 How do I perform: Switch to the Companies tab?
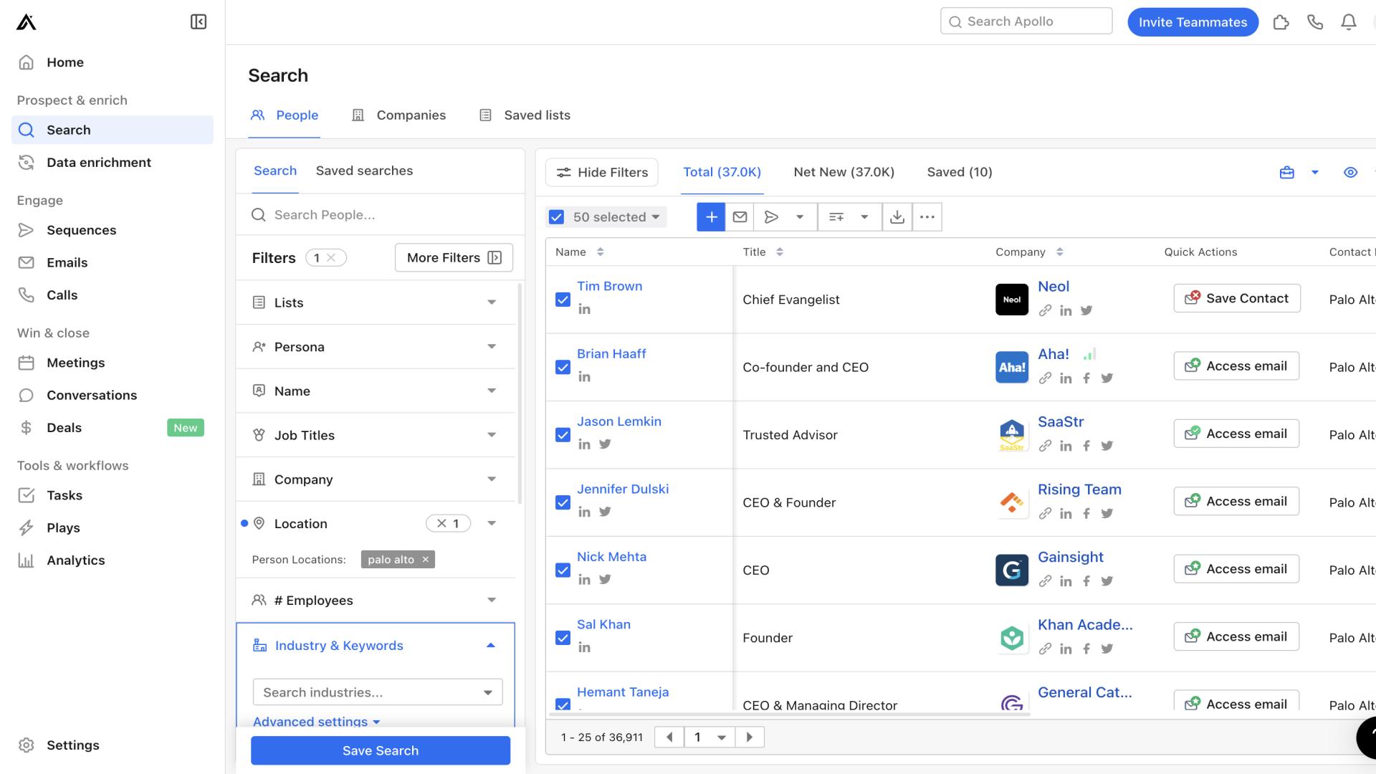click(399, 115)
